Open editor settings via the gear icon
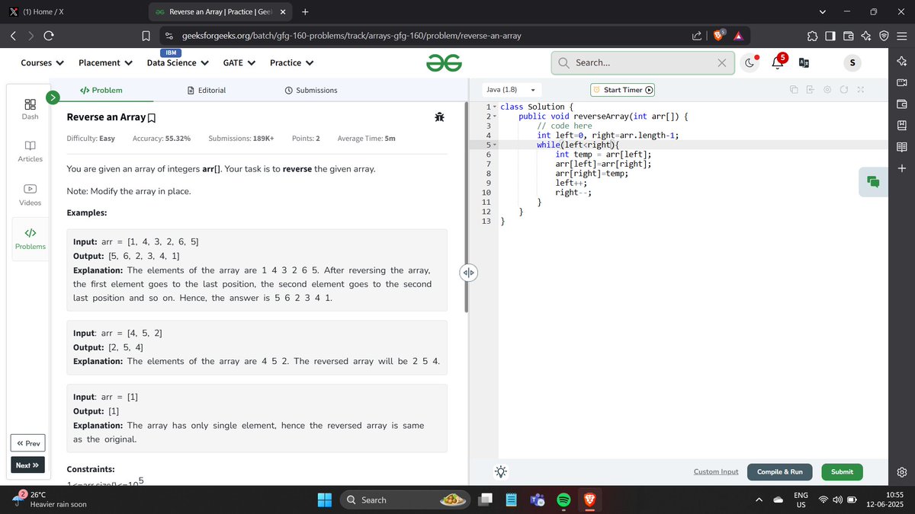 pos(827,89)
